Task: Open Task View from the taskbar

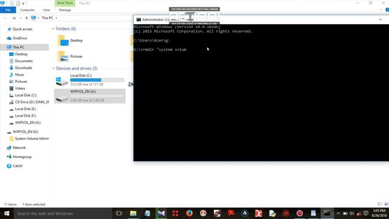Action: 119,214
